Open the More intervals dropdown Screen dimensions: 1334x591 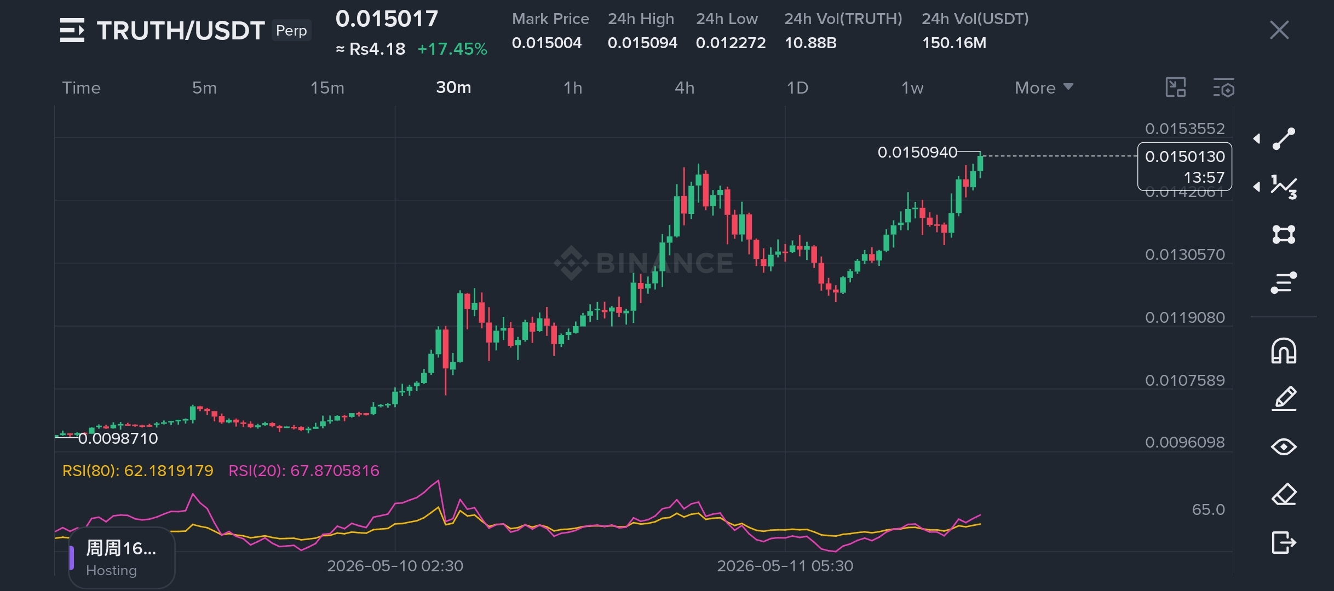pyautogui.click(x=1044, y=88)
